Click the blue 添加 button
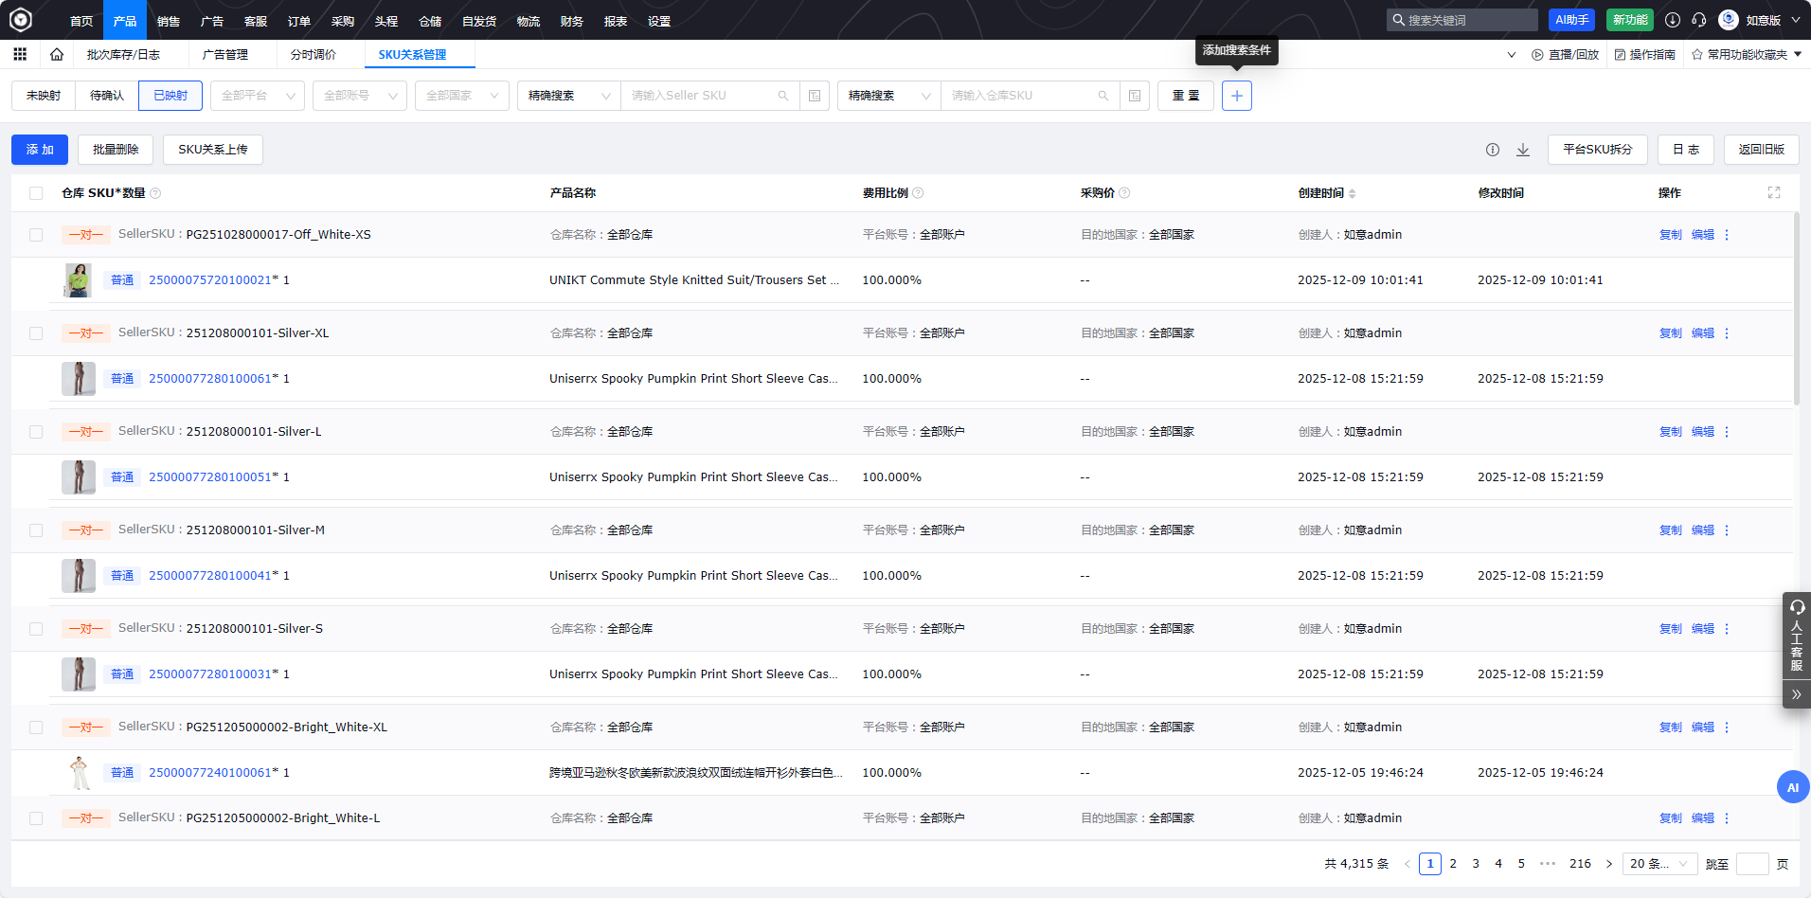1811x898 pixels. click(x=40, y=150)
